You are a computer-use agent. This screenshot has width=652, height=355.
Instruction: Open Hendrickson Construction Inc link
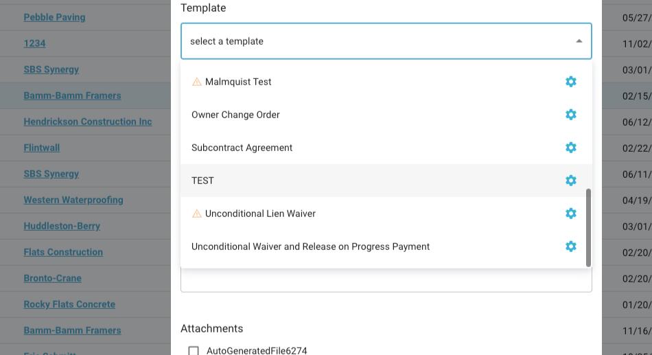point(88,122)
